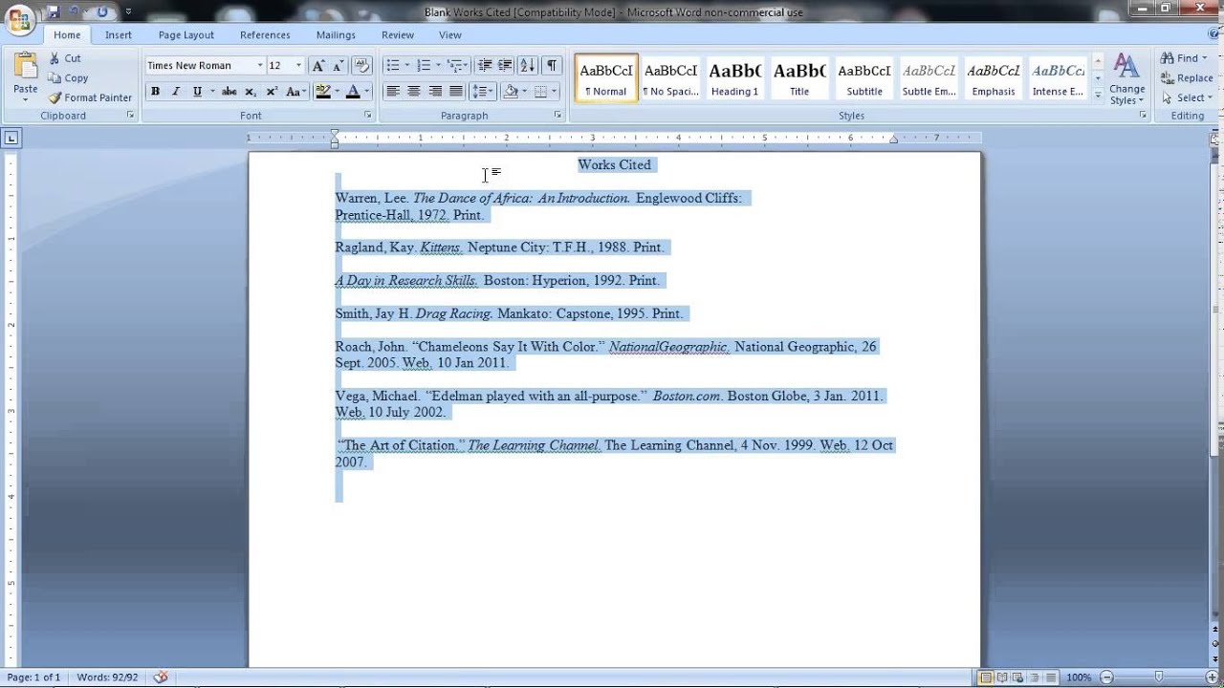The image size is (1224, 688).
Task: Click the Sort icon
Action: (528, 66)
